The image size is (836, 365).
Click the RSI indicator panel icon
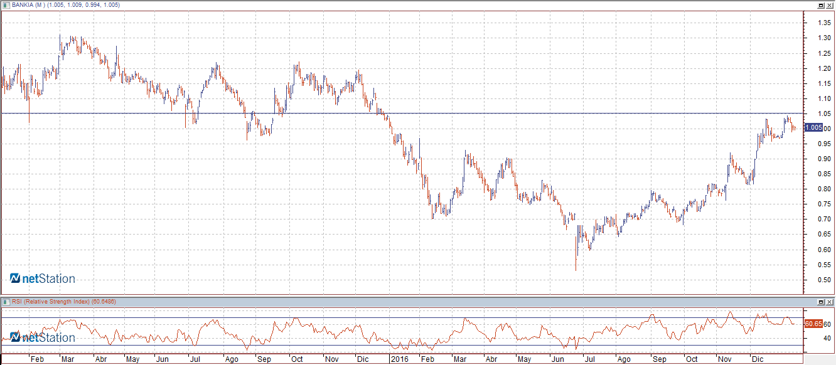tap(6, 302)
